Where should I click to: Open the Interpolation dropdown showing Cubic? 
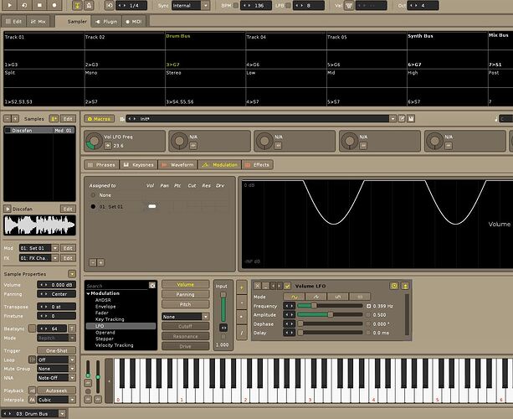tap(56, 400)
